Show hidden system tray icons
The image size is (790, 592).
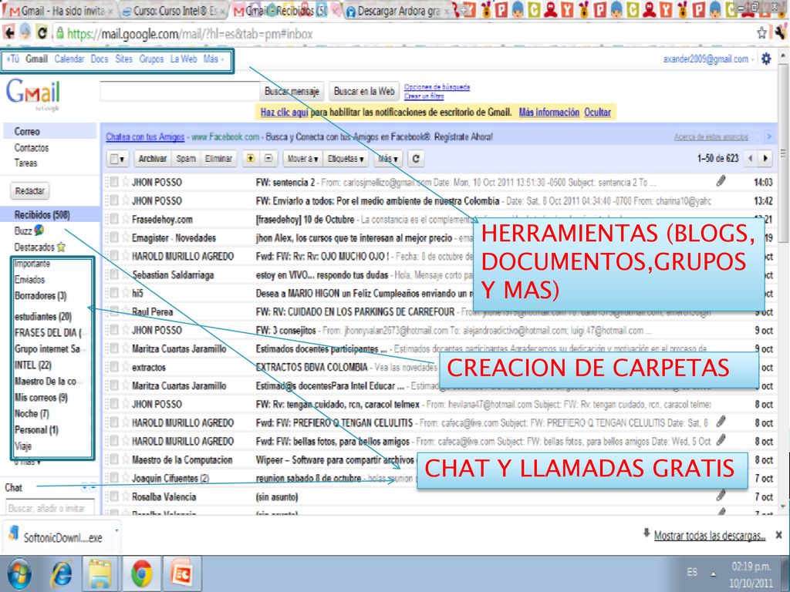pyautogui.click(x=713, y=573)
